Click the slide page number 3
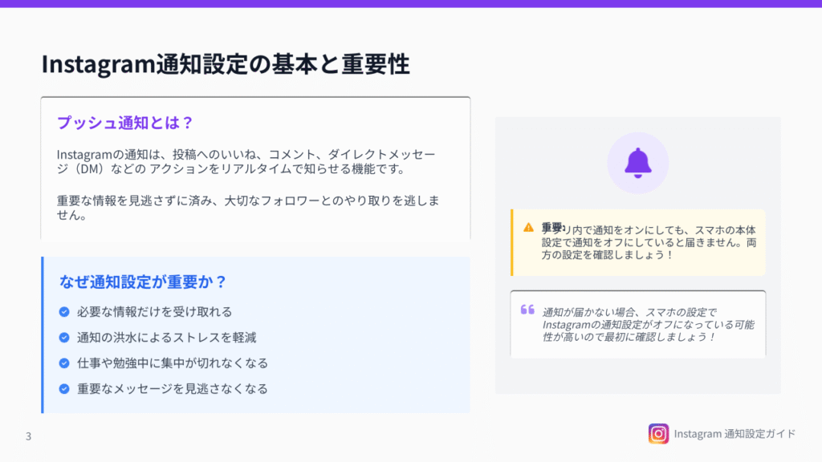 point(28,437)
